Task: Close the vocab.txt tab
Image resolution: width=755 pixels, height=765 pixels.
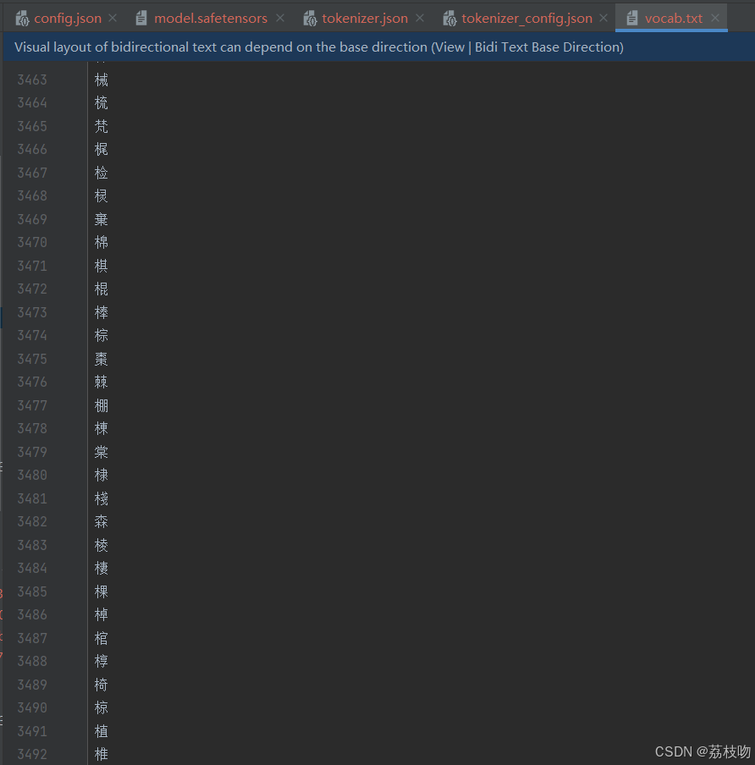Action: pyautogui.click(x=715, y=18)
